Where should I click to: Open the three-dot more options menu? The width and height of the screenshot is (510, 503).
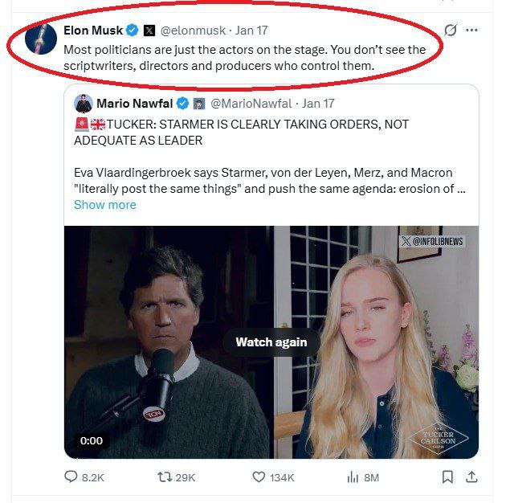pyautogui.click(x=472, y=31)
